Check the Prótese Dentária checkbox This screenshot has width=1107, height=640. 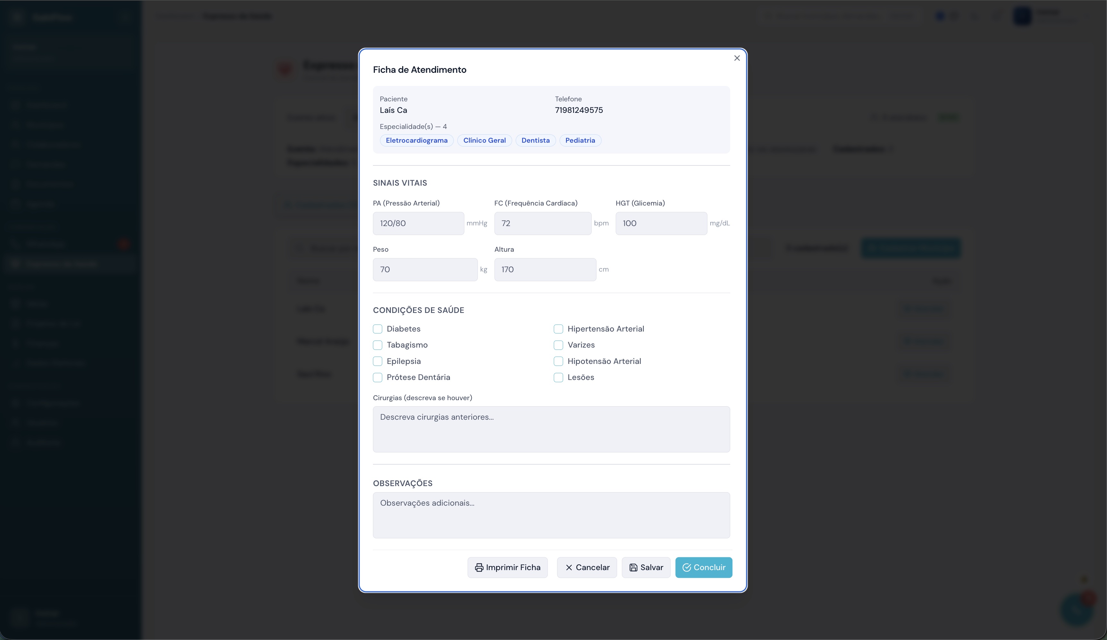tap(377, 377)
